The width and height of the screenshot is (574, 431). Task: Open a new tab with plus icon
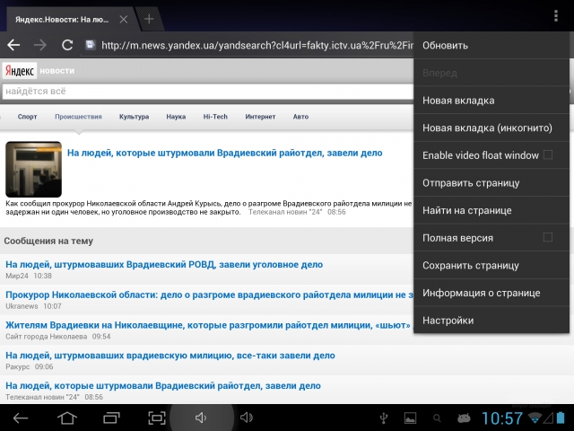click(x=149, y=19)
